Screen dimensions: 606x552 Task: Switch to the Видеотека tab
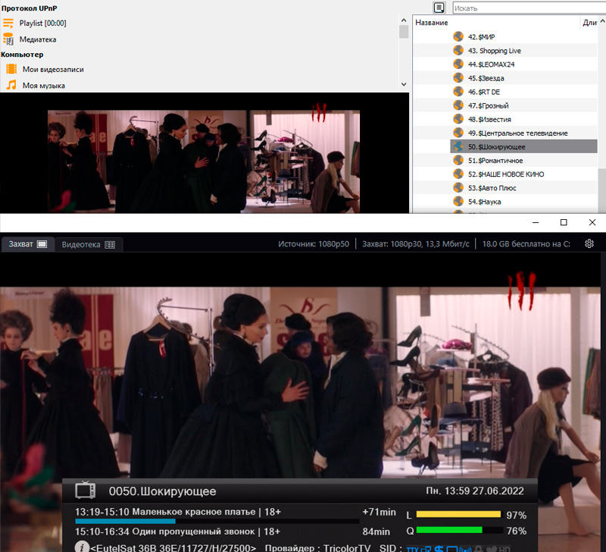click(x=89, y=244)
